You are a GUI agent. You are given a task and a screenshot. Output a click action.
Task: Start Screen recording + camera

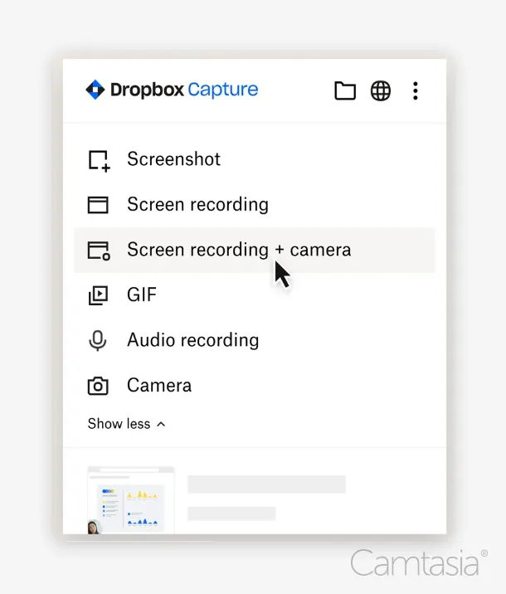coord(255,250)
